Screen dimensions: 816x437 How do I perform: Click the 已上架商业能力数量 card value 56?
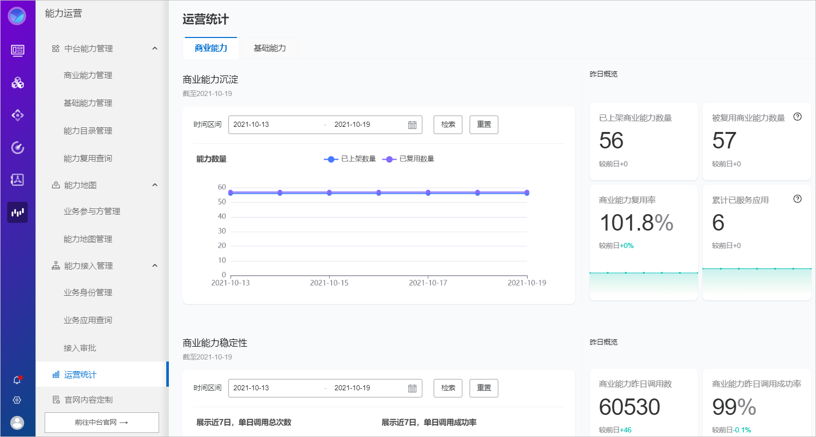tap(611, 141)
